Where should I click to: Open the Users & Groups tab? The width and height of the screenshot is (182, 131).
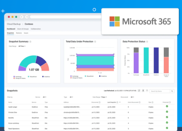pos(23,29)
